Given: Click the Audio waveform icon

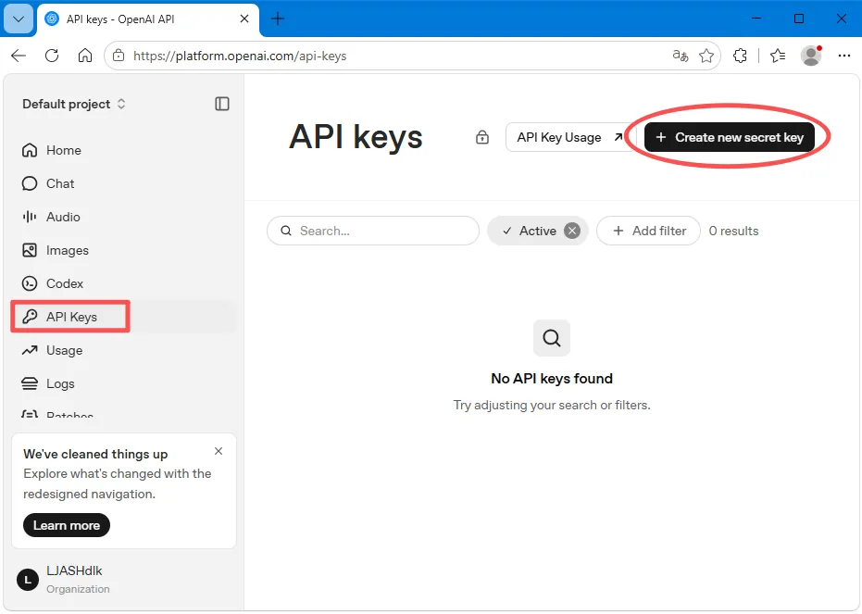Looking at the screenshot, I should pyautogui.click(x=30, y=217).
